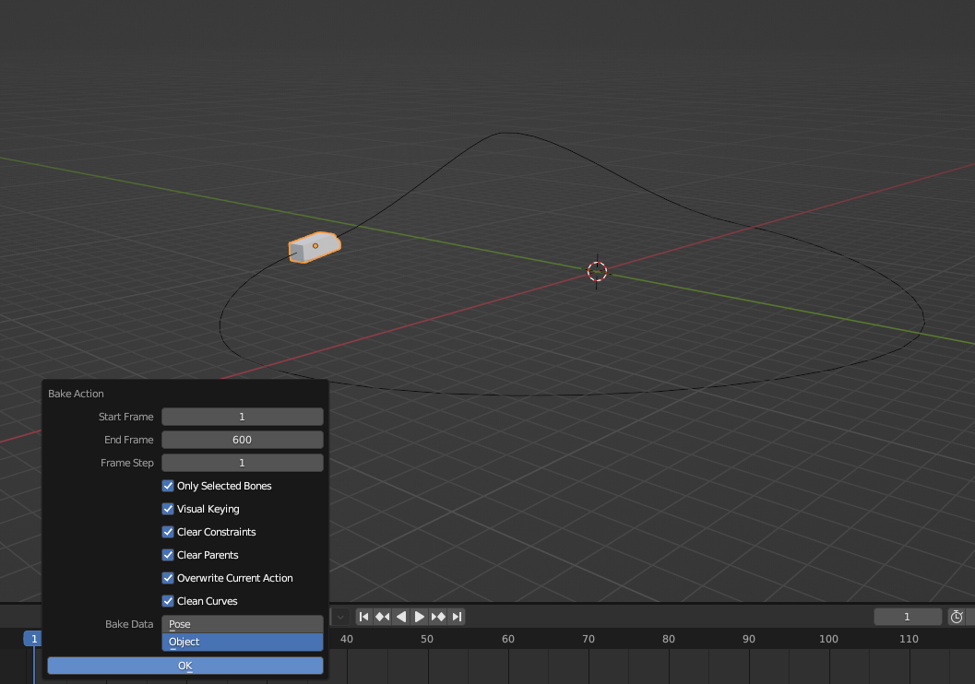
Task: Select Pose bake data option
Action: point(243,624)
